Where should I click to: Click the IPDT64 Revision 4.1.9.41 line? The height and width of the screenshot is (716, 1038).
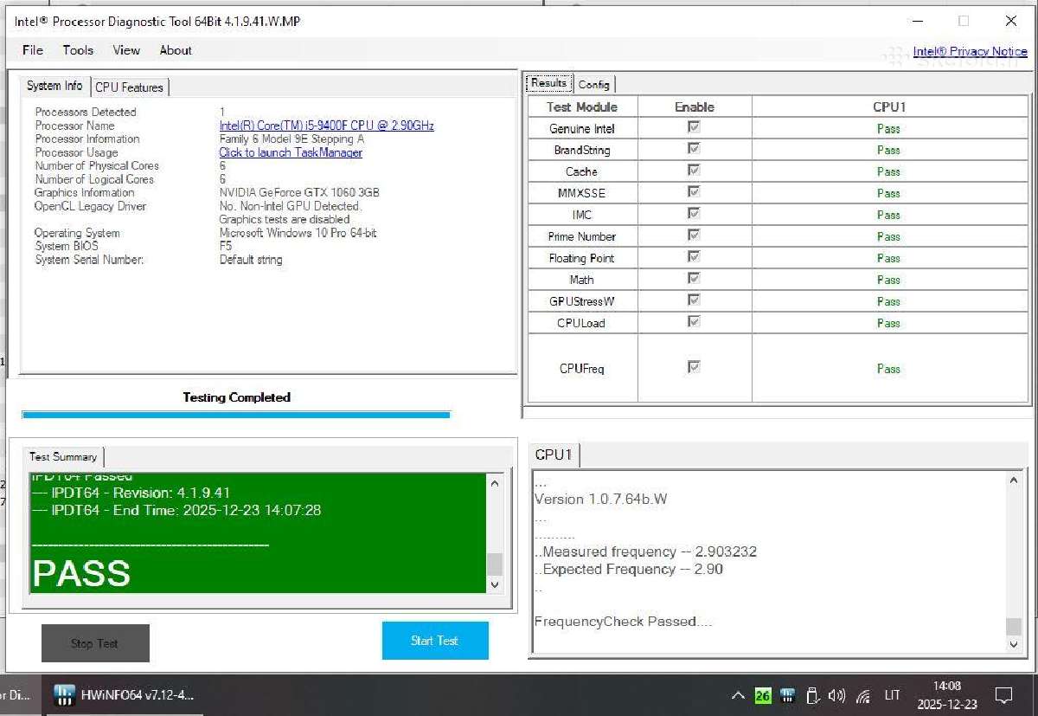point(131,493)
